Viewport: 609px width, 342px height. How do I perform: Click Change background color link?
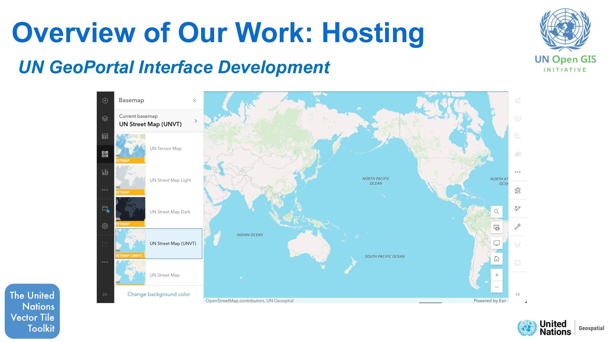159,294
